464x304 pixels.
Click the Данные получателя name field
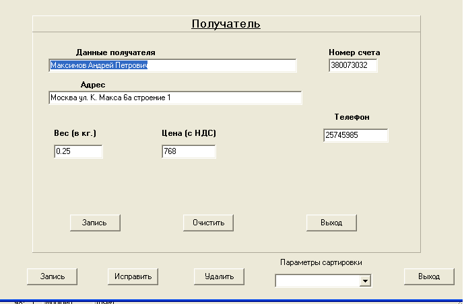tap(172, 65)
